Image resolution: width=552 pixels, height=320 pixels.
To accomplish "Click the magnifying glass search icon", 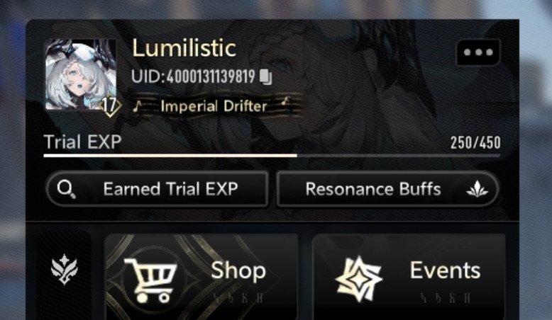I will click(66, 189).
